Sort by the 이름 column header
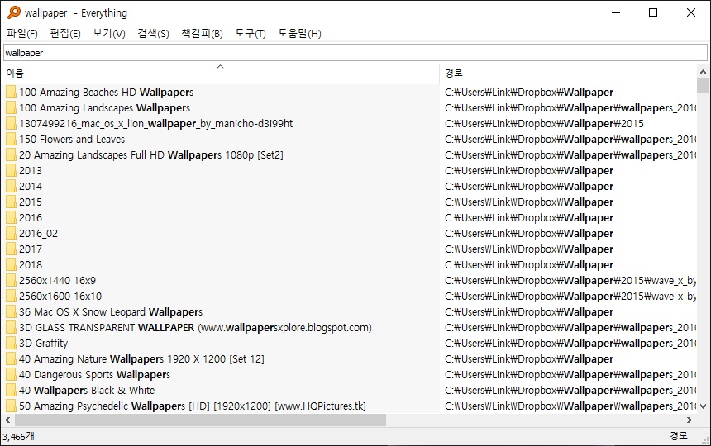This screenshot has height=446, width=711. pos(220,74)
